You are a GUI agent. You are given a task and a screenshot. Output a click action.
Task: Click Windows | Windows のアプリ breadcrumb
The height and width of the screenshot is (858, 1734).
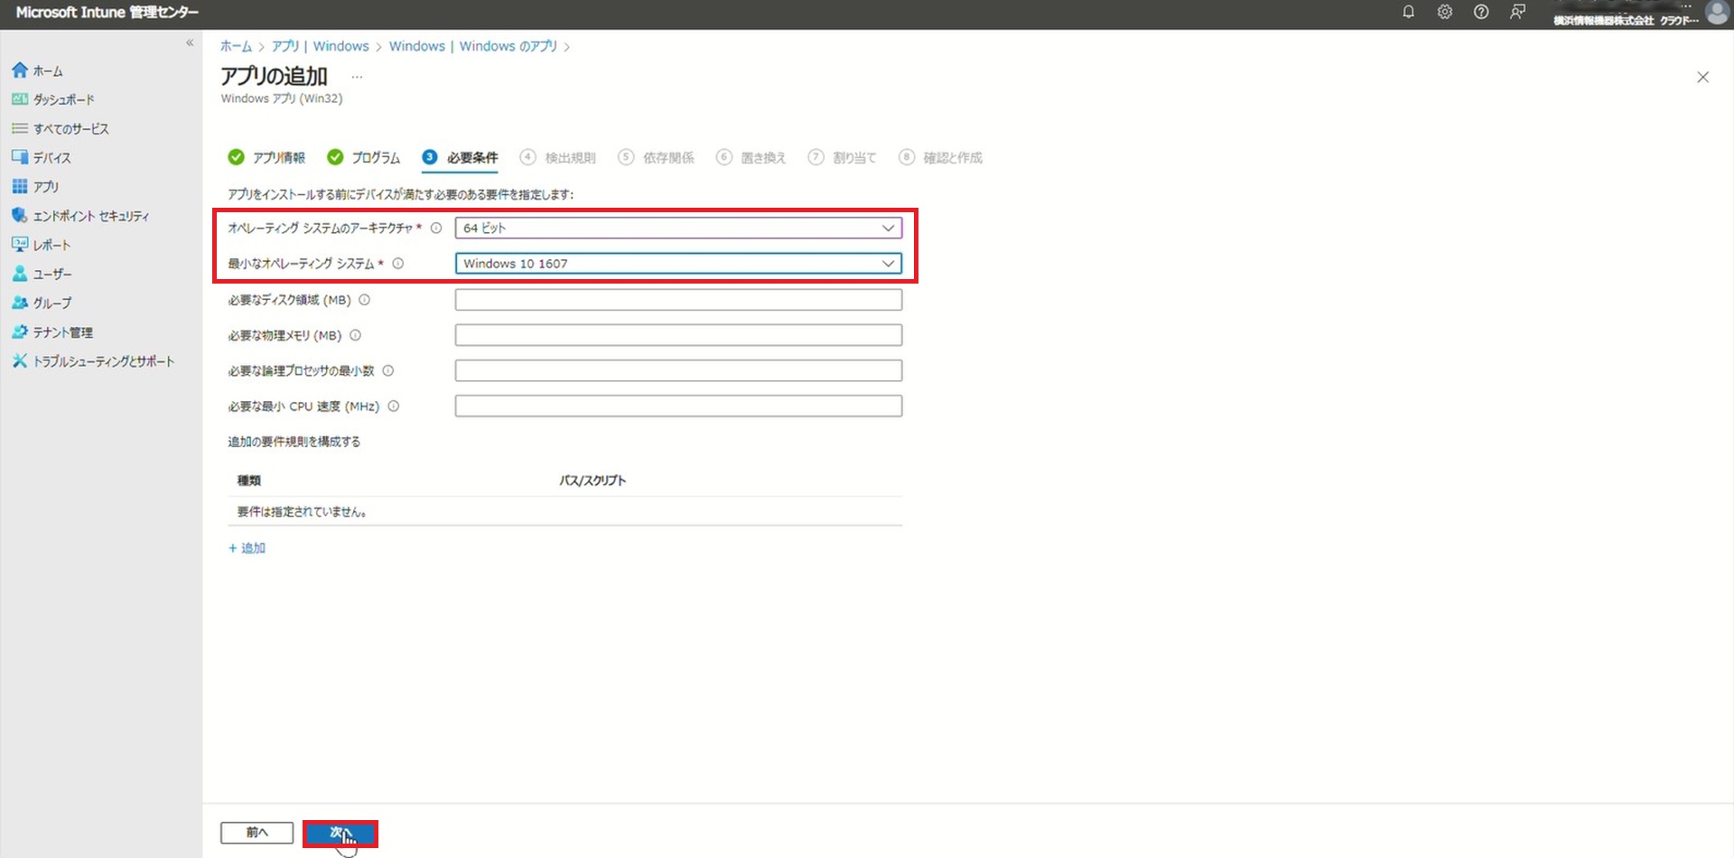coord(473,46)
